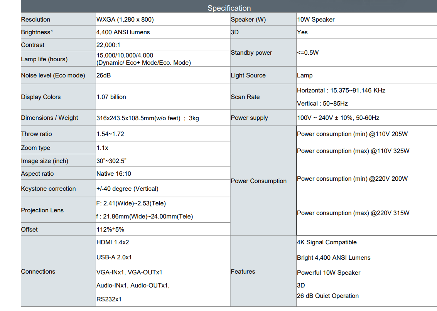Viewport: 437px width, 311px height.
Task: Click the Lamp life (hours) label
Action: click(x=44, y=59)
